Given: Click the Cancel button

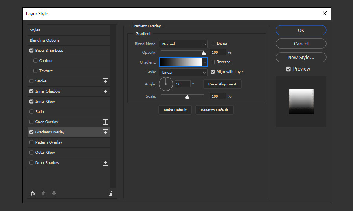Looking at the screenshot, I should click(301, 44).
